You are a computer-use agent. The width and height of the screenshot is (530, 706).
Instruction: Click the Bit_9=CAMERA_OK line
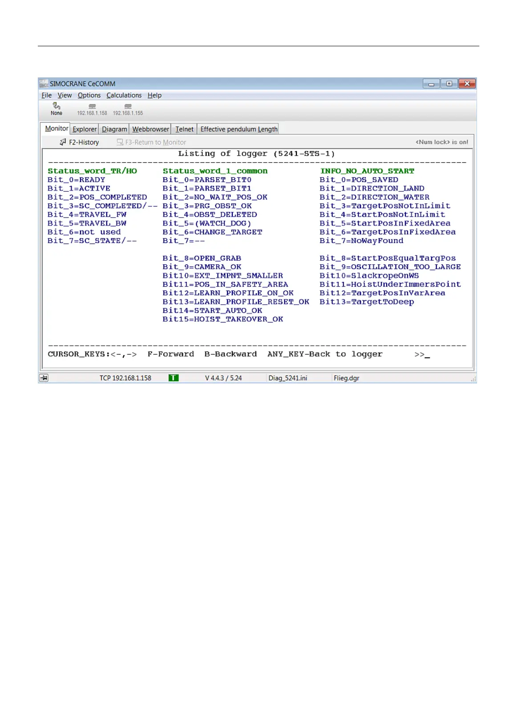pos(202,267)
